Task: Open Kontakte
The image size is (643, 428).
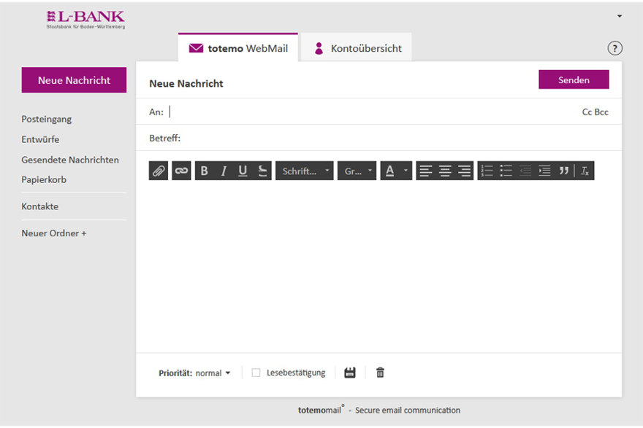Action: click(x=39, y=206)
